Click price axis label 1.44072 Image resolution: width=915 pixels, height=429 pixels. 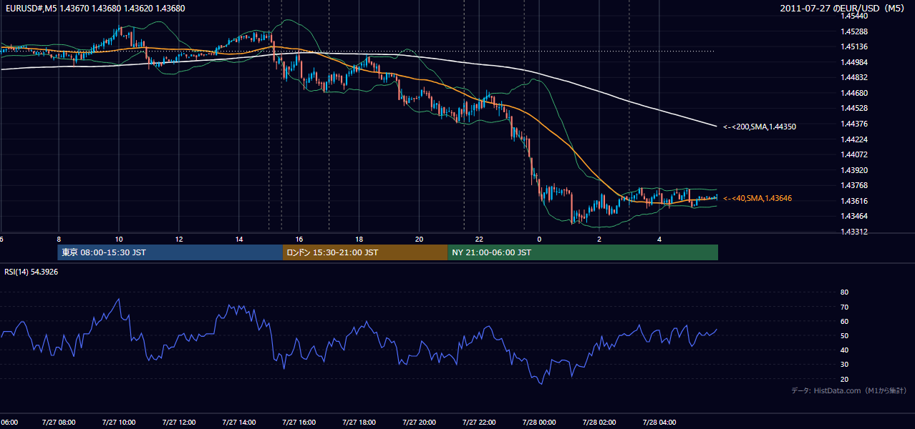(855, 154)
